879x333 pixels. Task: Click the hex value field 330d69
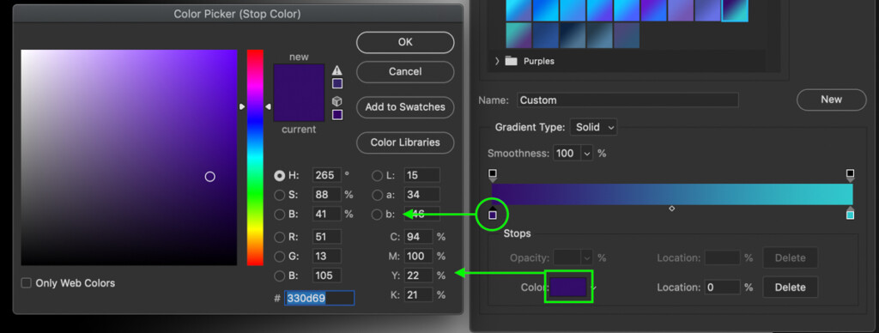pyautogui.click(x=319, y=299)
